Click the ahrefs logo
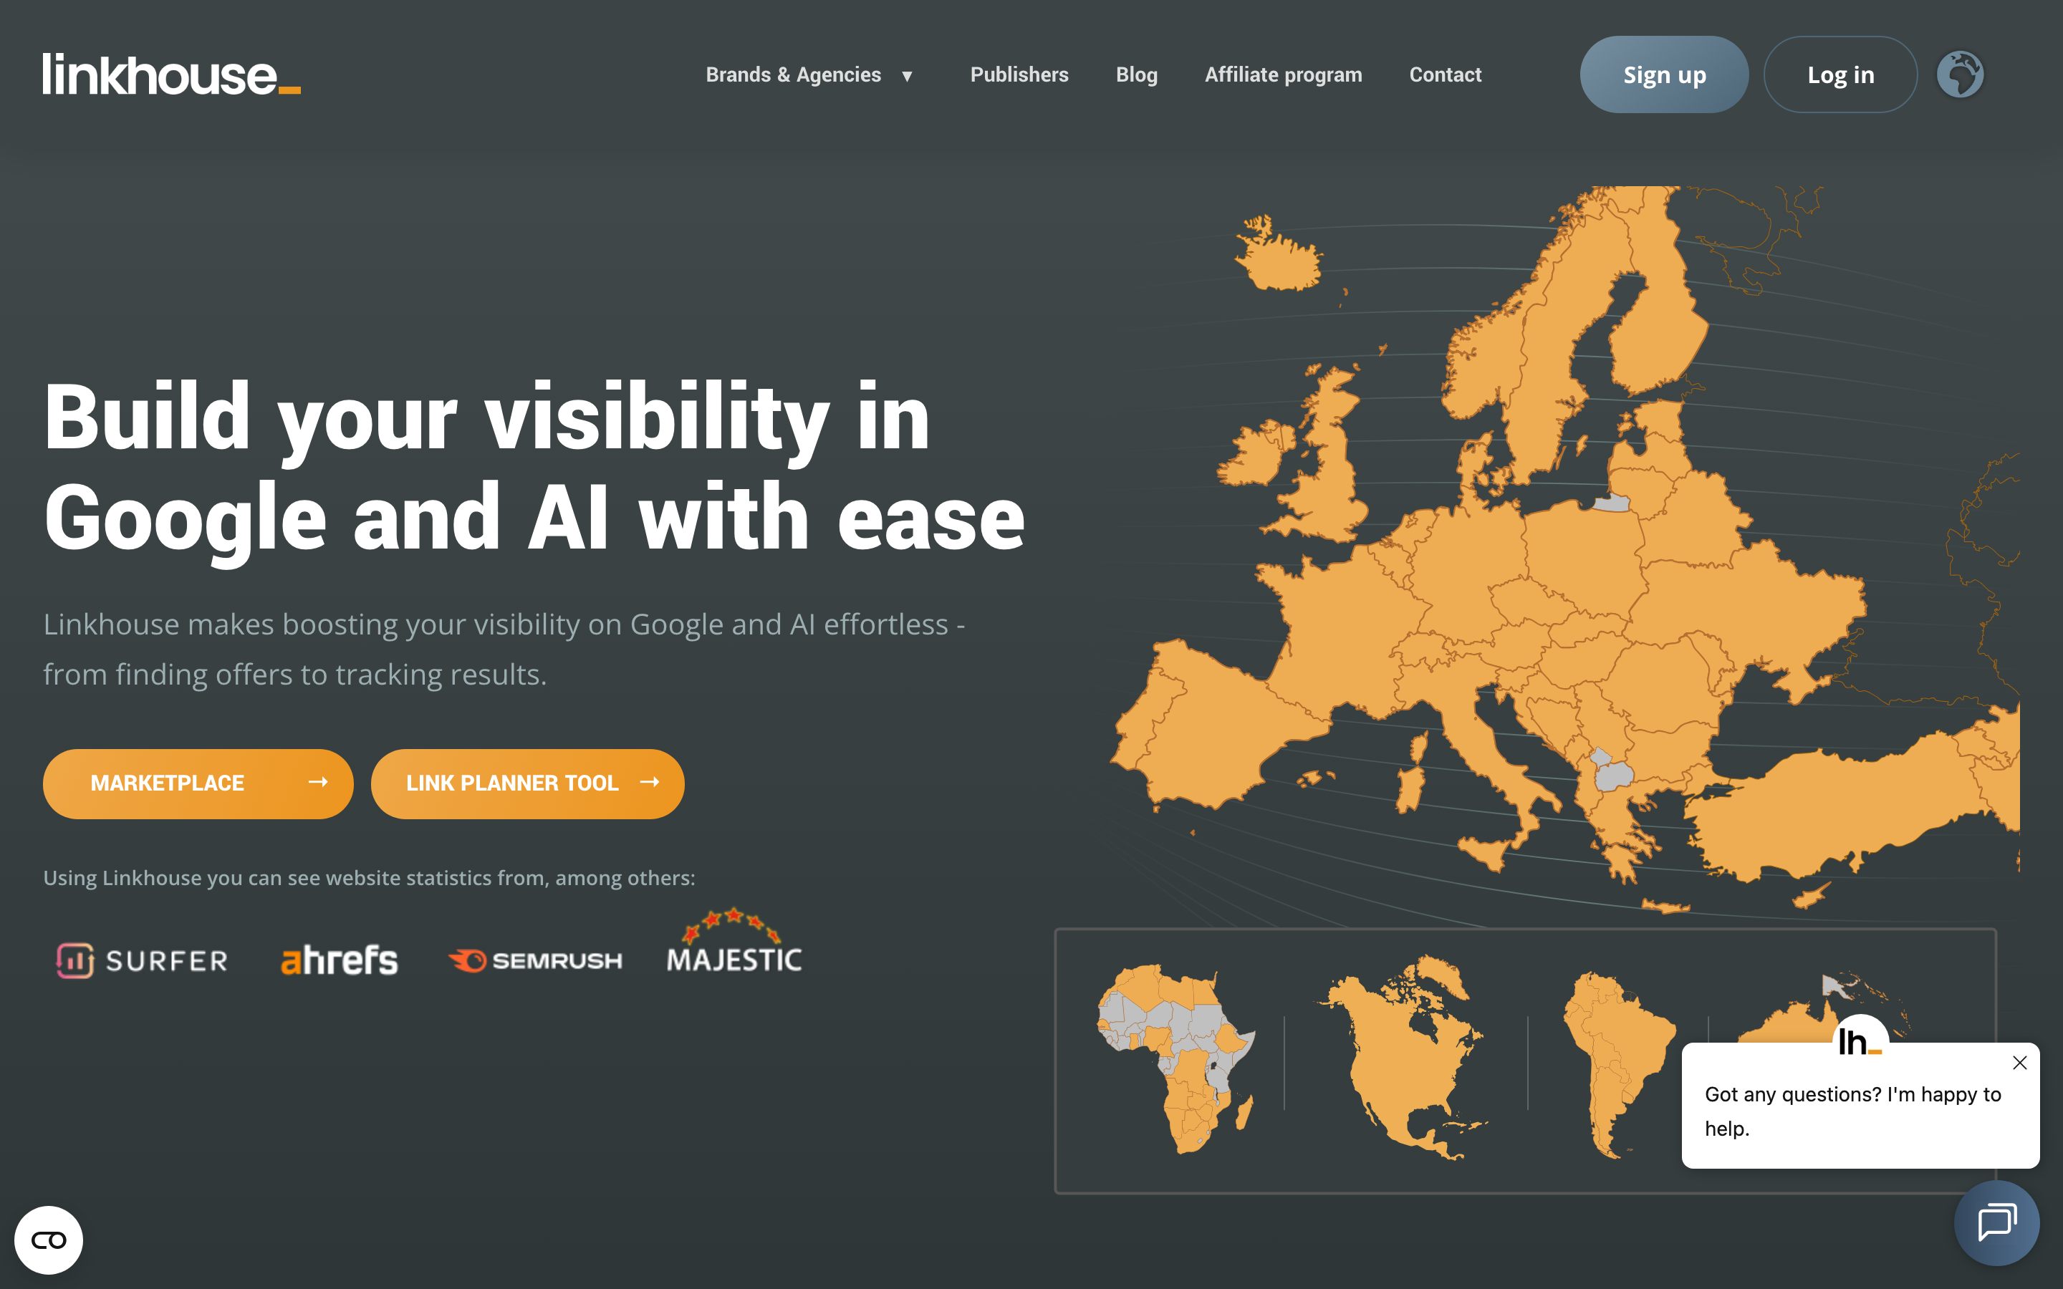The image size is (2063, 1289). pyautogui.click(x=340, y=961)
